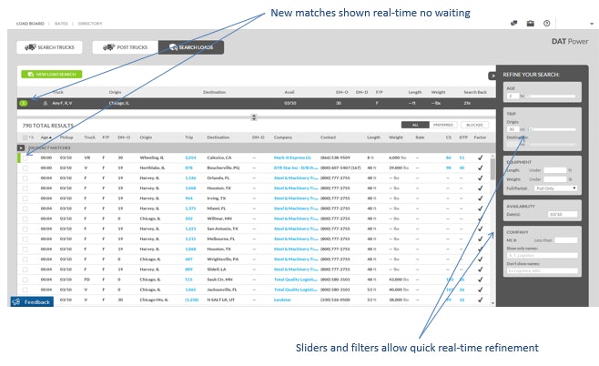Select checkbox for Wheeling to Calexico load
Screen dimensions: 599x366
click(25, 158)
